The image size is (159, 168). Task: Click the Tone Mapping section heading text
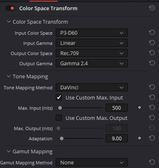click(x=30, y=77)
